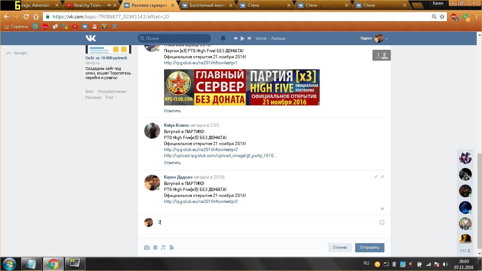
Task: Switch the RU keyboard language indicator
Action: (x=366, y=263)
